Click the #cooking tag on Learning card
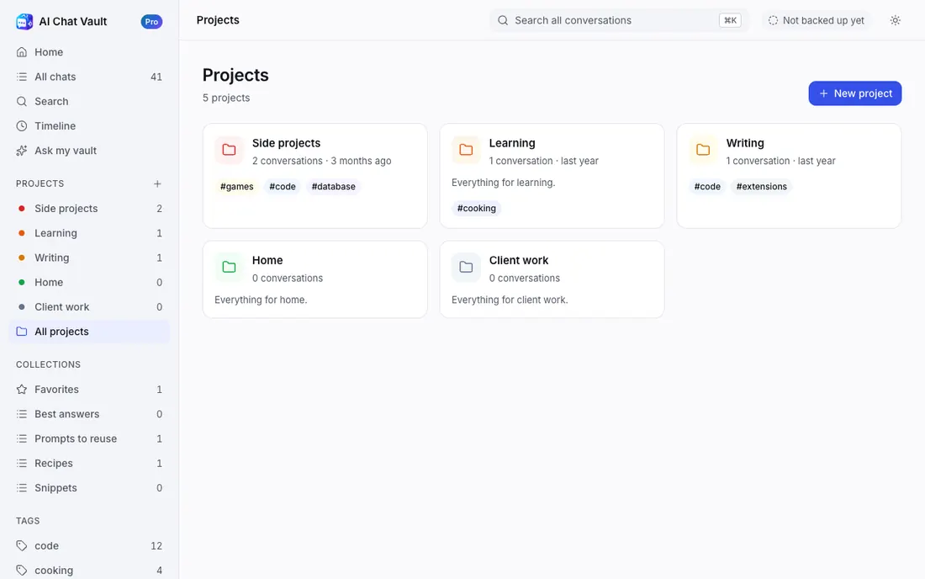The width and height of the screenshot is (925, 579). point(477,209)
